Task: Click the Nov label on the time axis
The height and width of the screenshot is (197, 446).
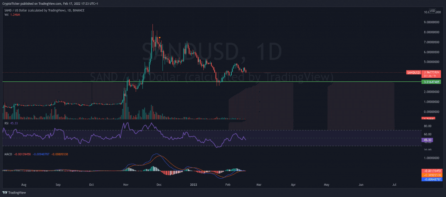Action: pos(125,184)
